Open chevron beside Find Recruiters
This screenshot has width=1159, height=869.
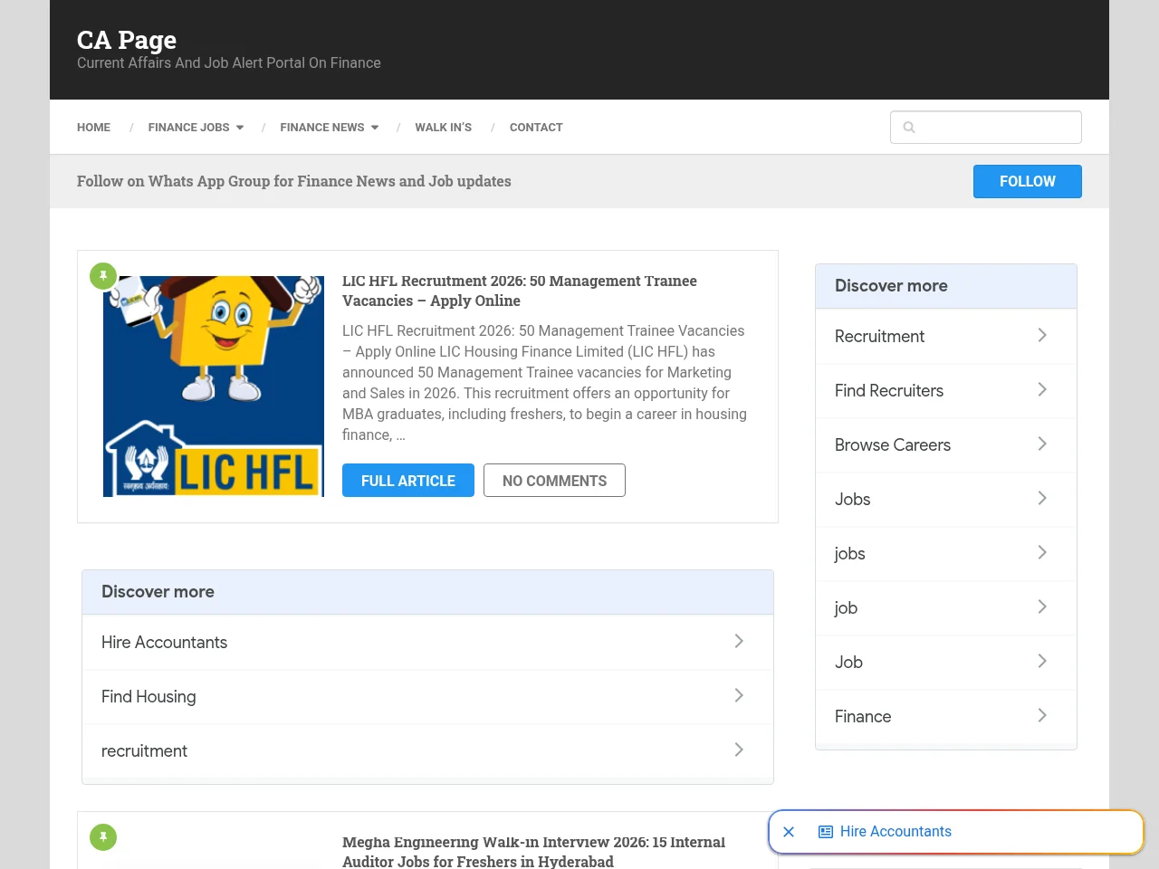click(1042, 390)
